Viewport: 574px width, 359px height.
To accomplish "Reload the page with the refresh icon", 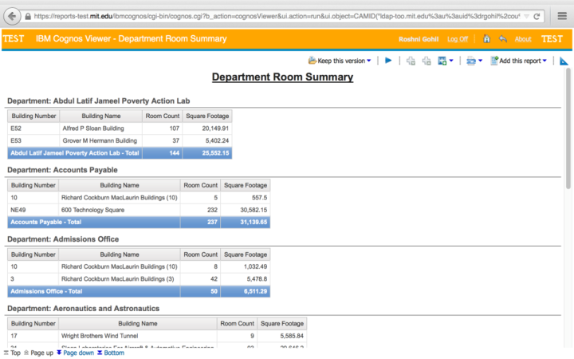I will pyautogui.click(x=537, y=16).
